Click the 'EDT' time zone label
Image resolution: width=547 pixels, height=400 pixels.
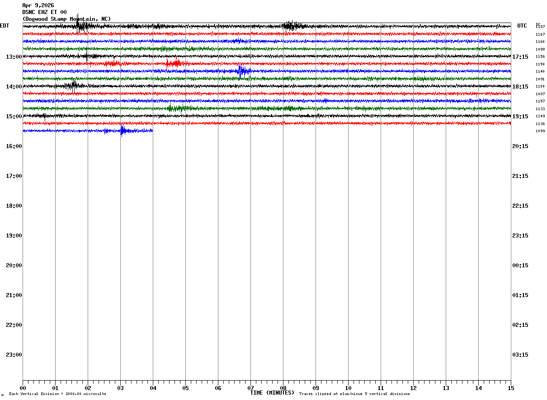[5, 26]
